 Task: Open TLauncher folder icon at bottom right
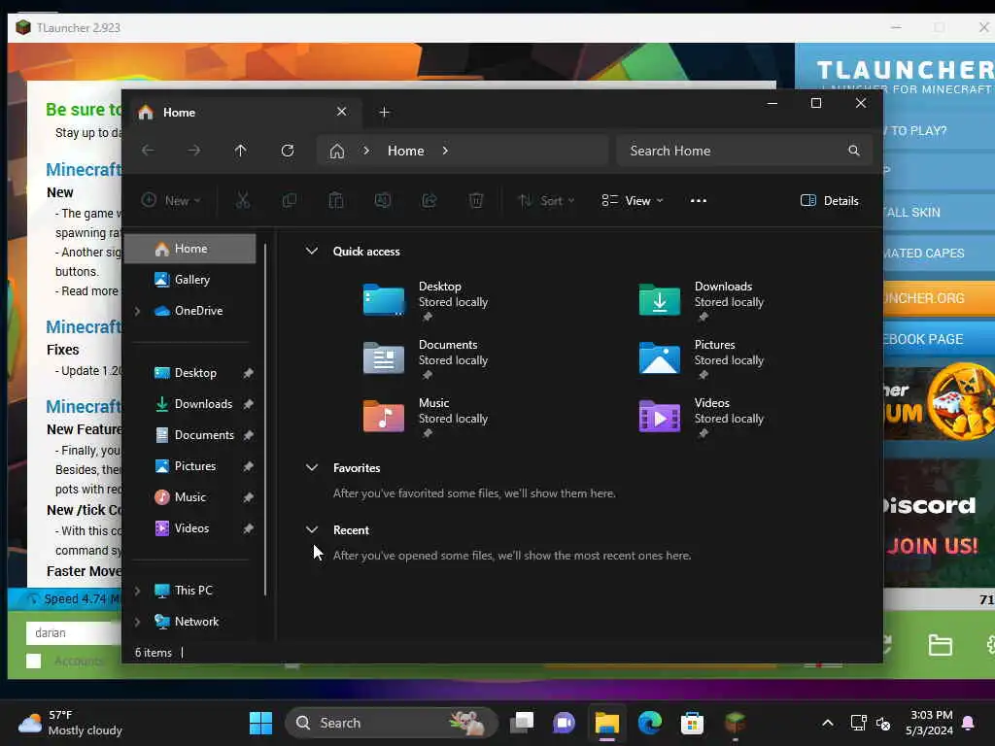[940, 645]
